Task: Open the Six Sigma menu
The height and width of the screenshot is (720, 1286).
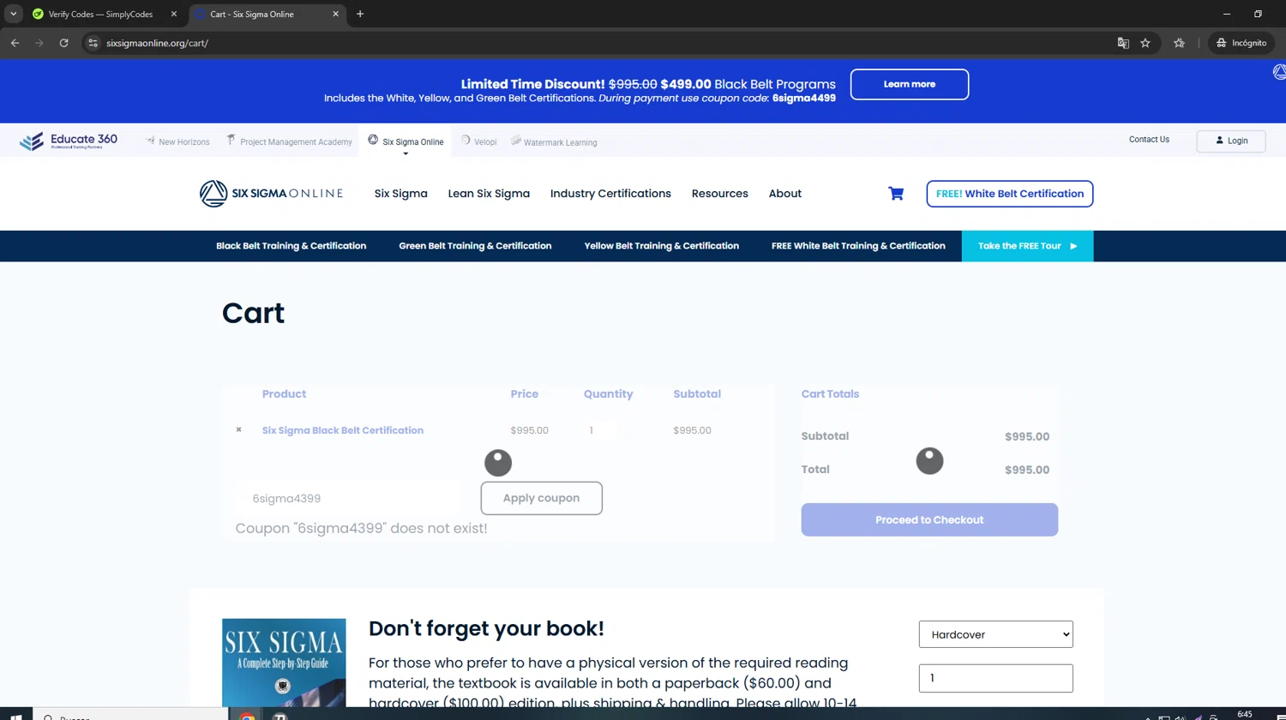Action: 400,194
